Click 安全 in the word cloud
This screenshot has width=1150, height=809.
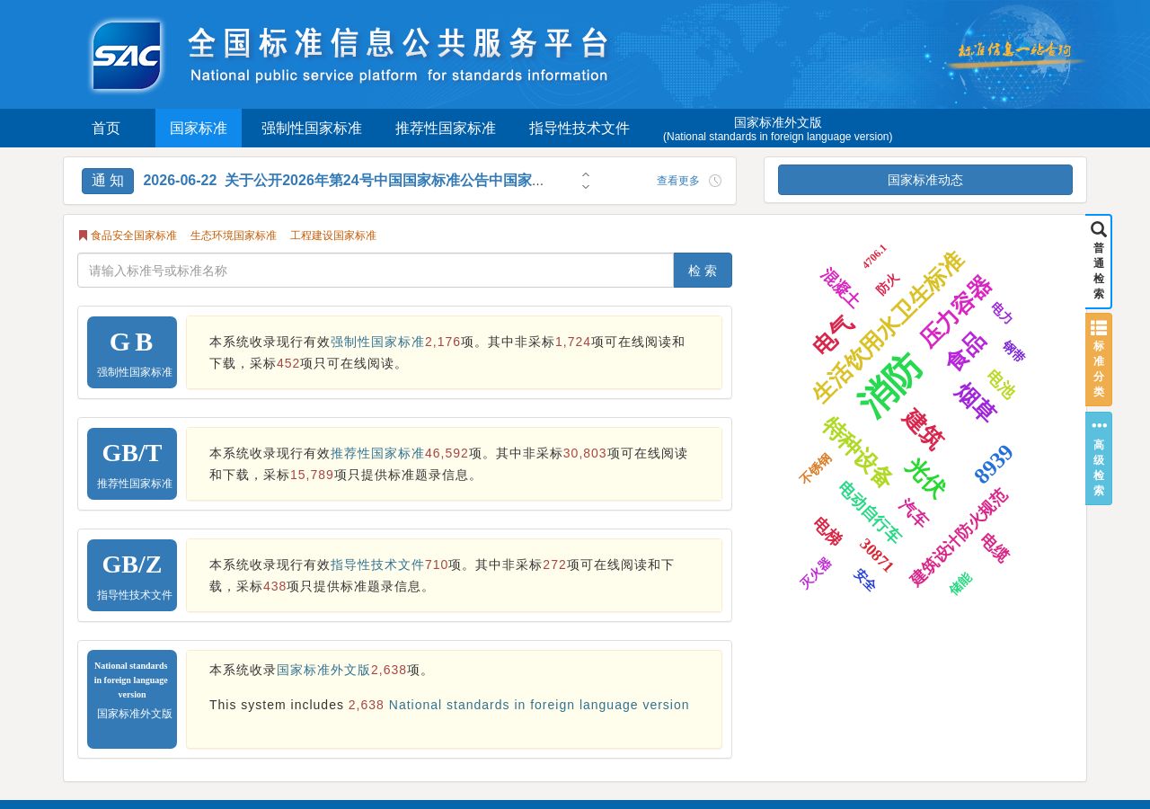coord(864,580)
